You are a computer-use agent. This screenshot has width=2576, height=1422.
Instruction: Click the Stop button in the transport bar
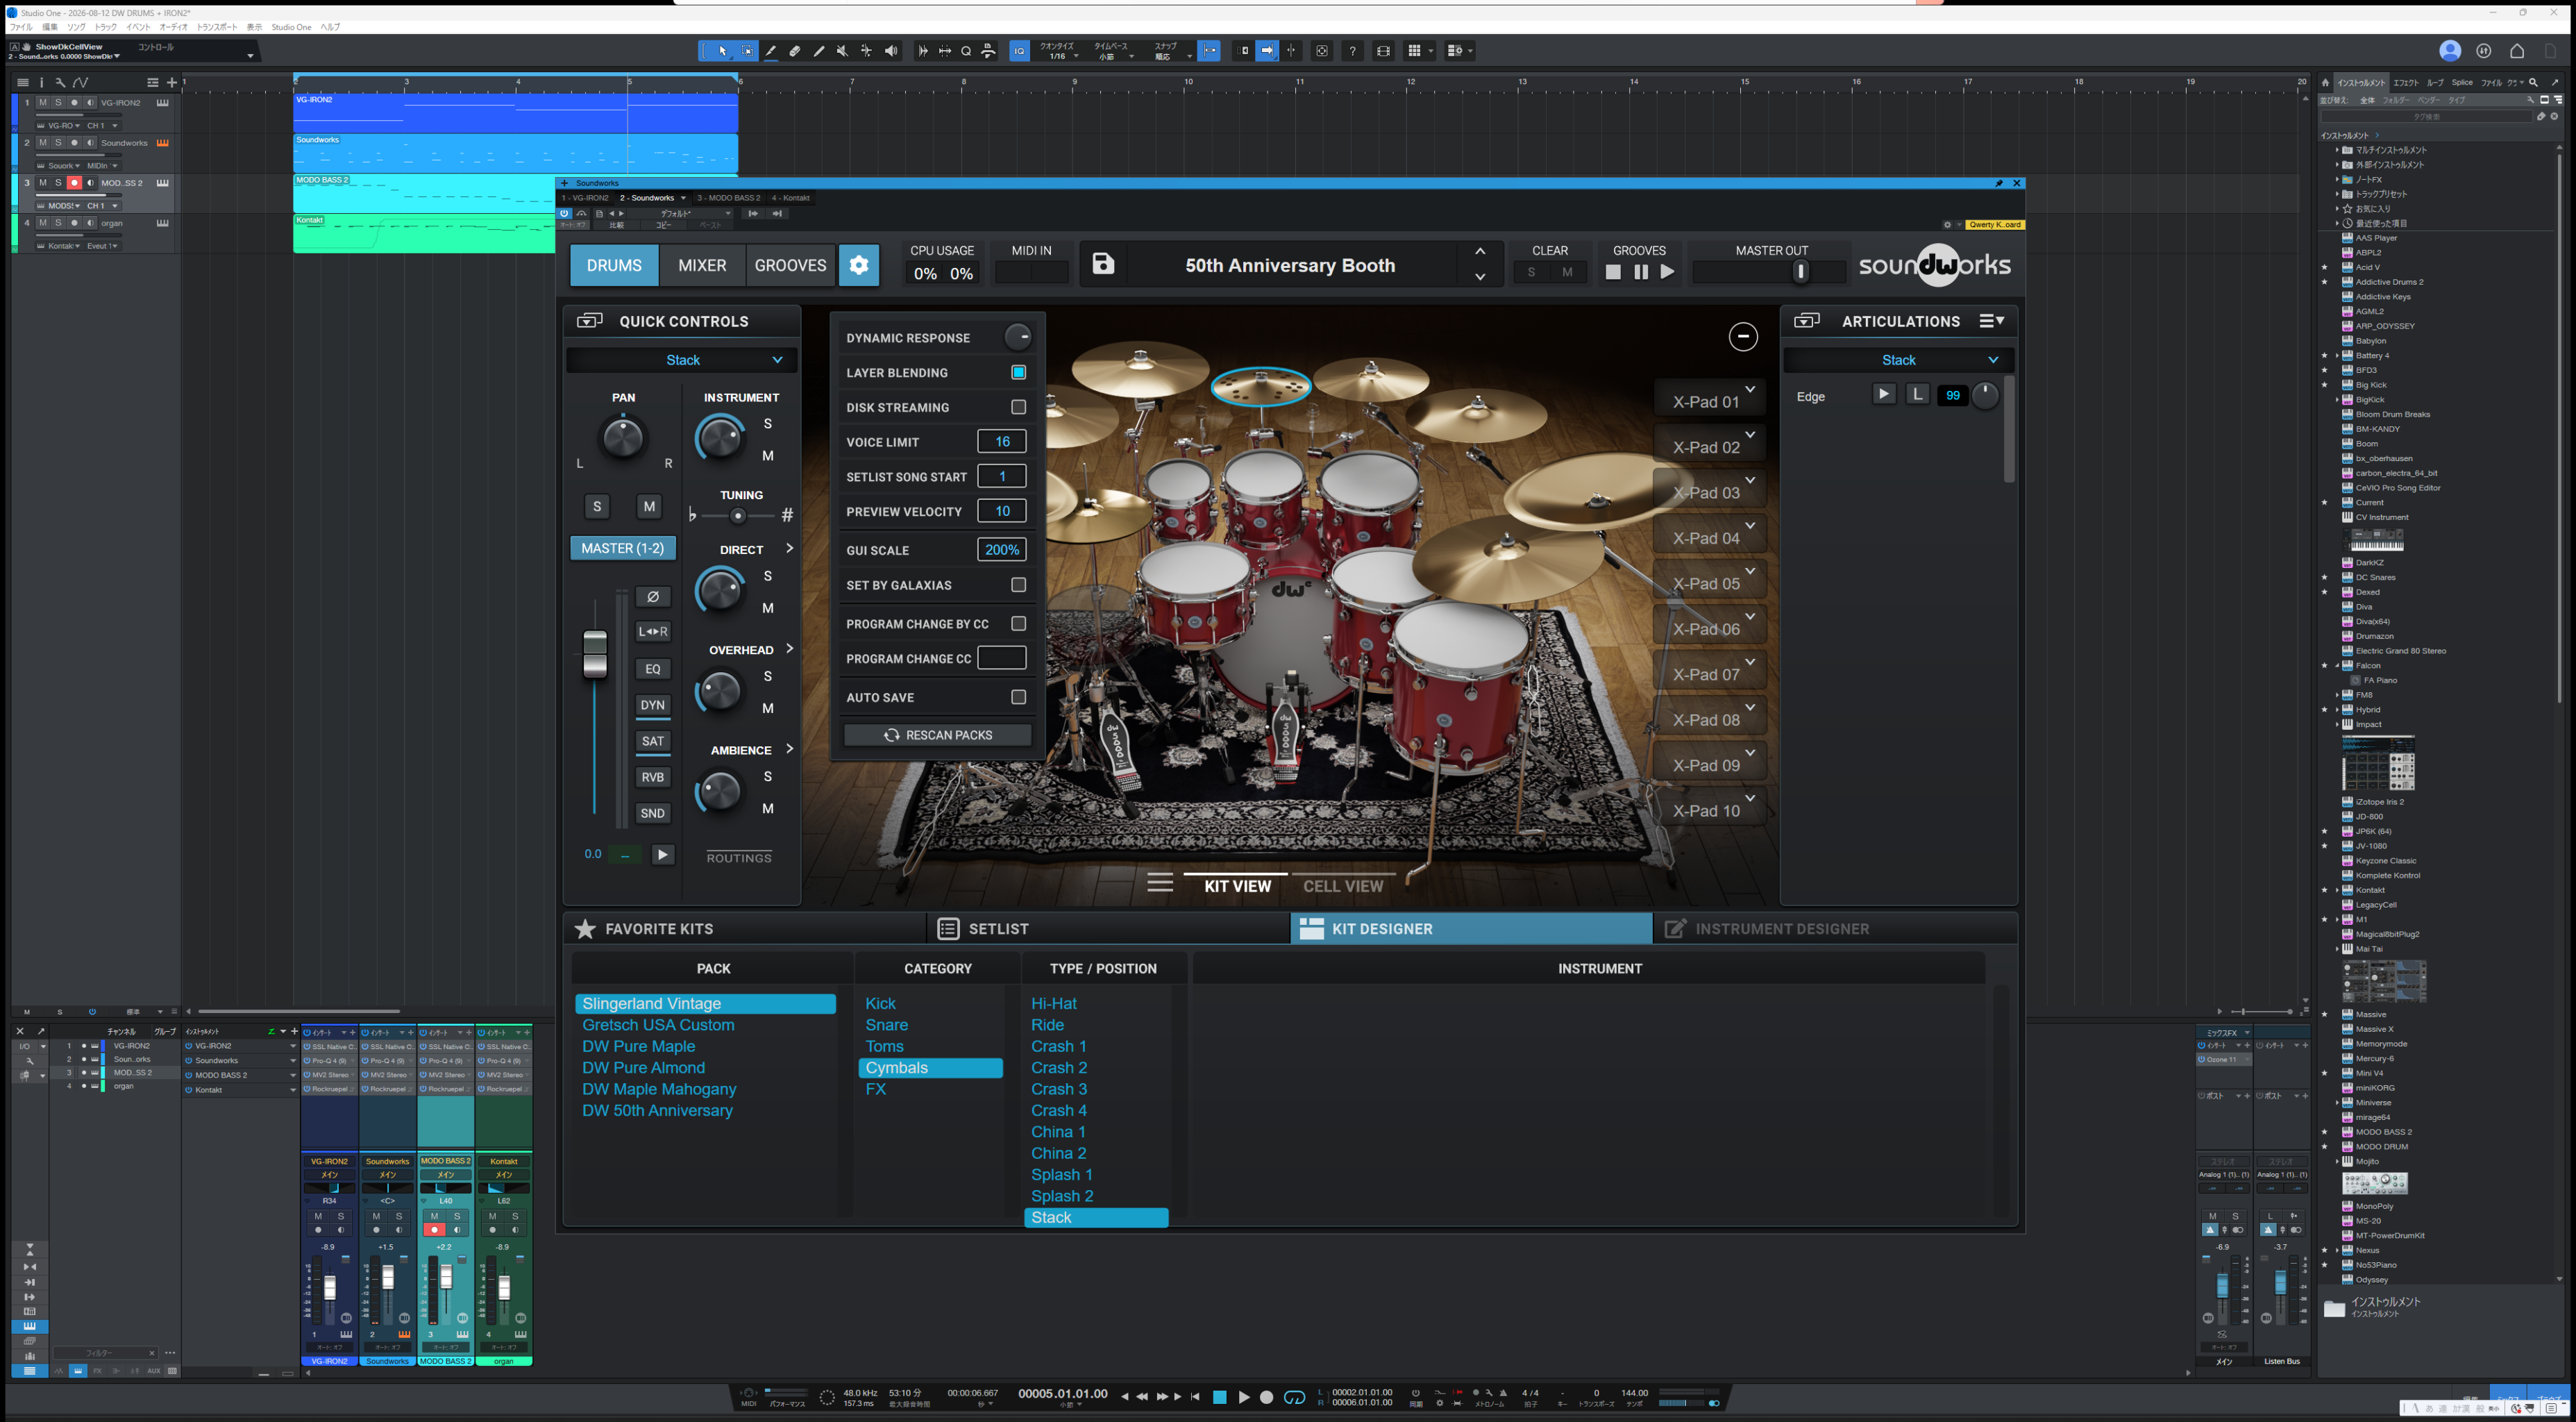coord(1220,1397)
